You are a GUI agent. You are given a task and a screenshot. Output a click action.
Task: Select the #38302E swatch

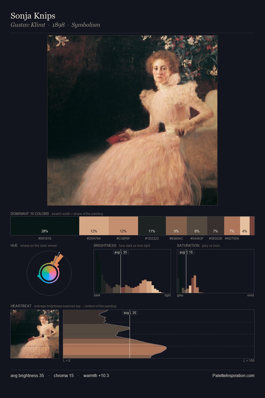216,226
